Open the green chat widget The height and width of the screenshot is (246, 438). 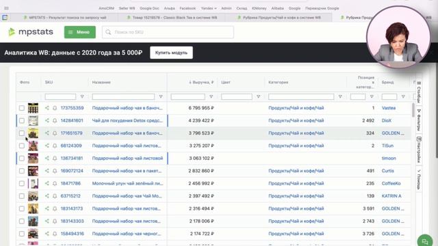pyautogui.click(x=425, y=241)
